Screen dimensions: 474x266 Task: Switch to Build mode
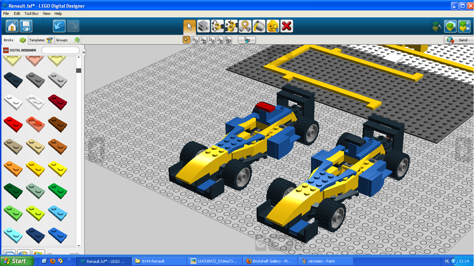[437, 26]
